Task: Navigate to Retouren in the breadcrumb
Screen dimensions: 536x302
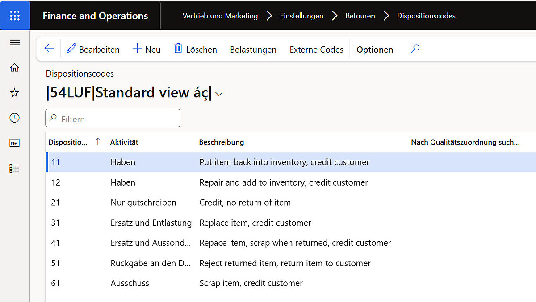Action: click(x=360, y=16)
